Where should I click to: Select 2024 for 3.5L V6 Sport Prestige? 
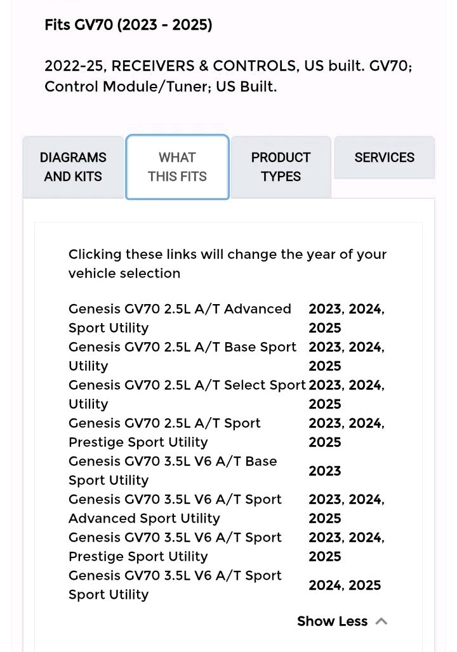pyautogui.click(x=366, y=538)
